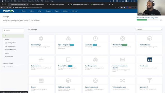Open General settings gear icon
Image resolution: width=165 pixels, height=93 pixels.
point(41,38)
